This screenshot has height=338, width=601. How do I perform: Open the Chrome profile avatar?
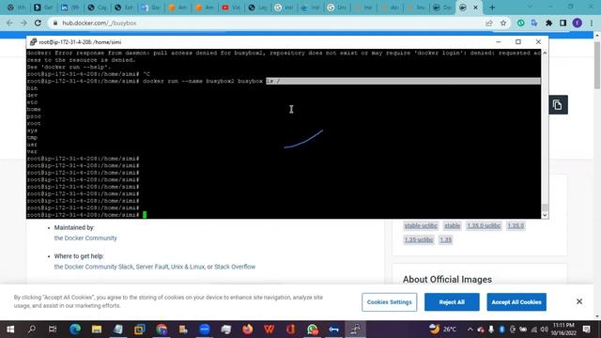click(578, 23)
